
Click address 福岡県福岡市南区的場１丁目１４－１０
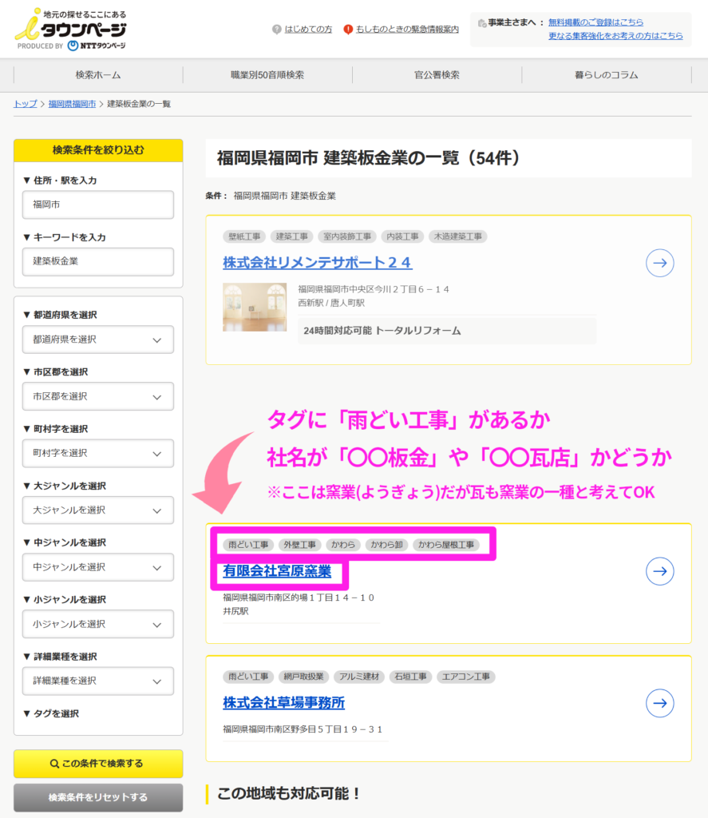299,598
